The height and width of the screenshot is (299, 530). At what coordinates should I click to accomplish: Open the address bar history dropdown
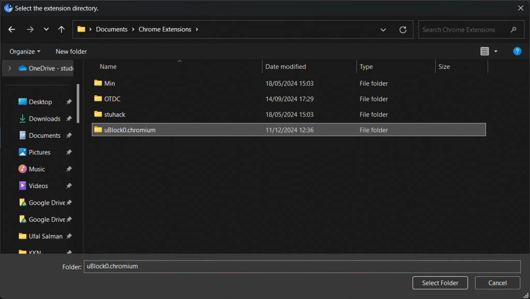click(383, 30)
